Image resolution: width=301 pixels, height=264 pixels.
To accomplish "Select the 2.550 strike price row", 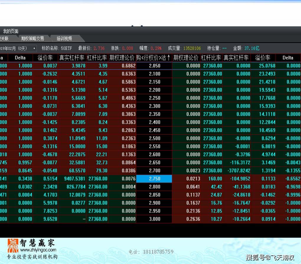I will (x=154, y=147).
